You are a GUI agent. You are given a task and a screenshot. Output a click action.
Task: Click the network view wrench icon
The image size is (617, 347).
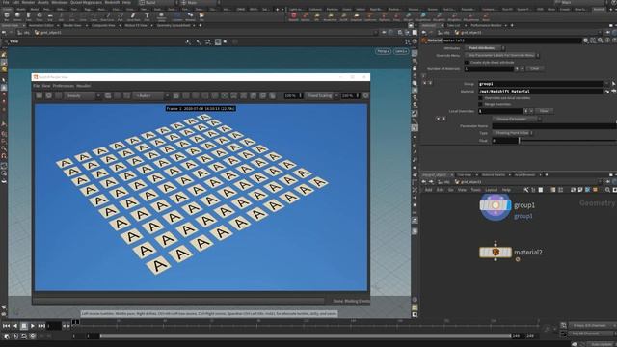point(526,190)
